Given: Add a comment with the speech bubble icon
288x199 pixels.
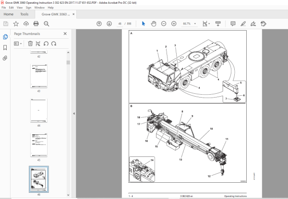Looking at the screenshot, I should point(233,23).
